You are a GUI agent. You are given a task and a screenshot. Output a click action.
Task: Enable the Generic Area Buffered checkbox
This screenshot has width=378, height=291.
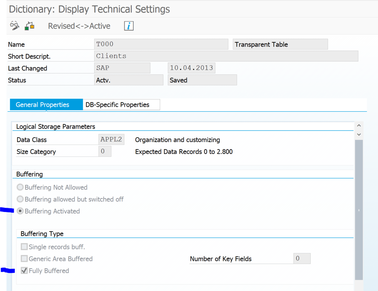click(x=24, y=259)
